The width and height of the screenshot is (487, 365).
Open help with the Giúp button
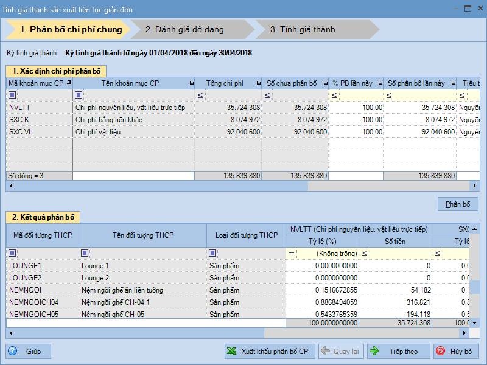tap(28, 352)
